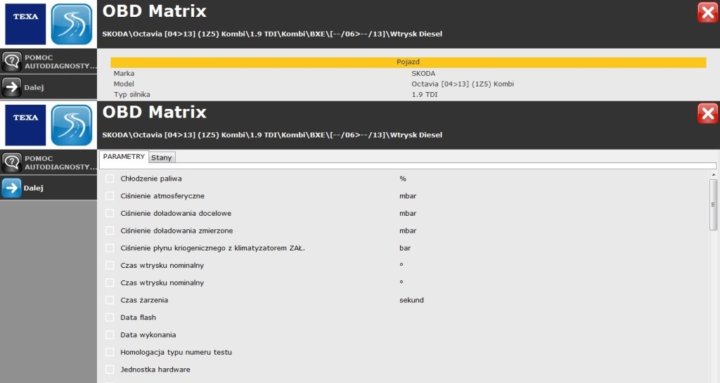Click the TEXA logo in the upper window

click(25, 24)
